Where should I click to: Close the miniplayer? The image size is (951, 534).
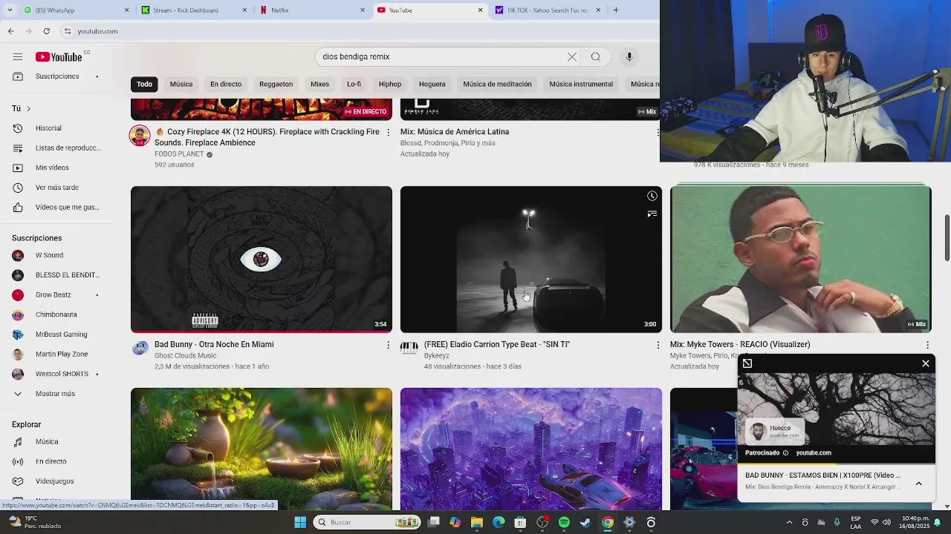(926, 363)
